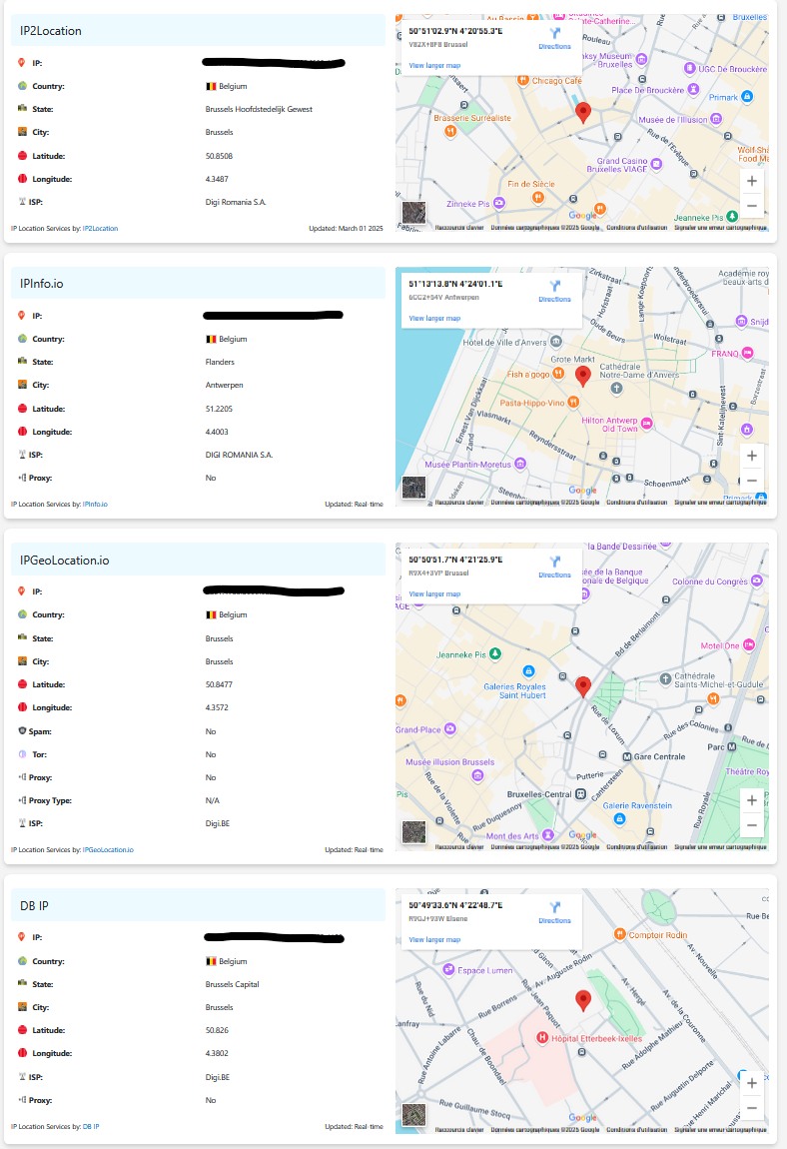Zoom in on the IP2Location map

point(752,181)
